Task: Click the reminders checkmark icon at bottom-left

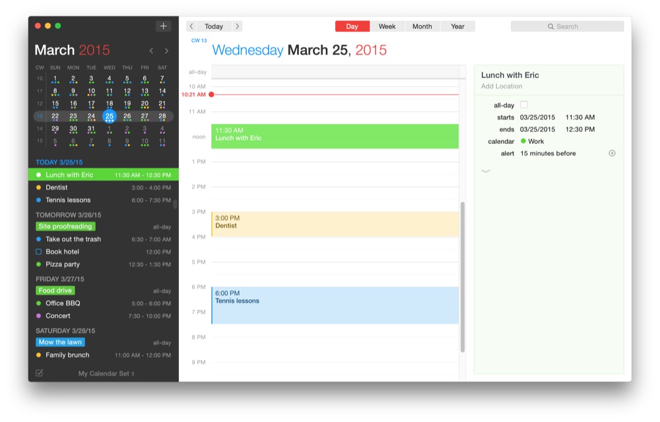Action: click(39, 373)
